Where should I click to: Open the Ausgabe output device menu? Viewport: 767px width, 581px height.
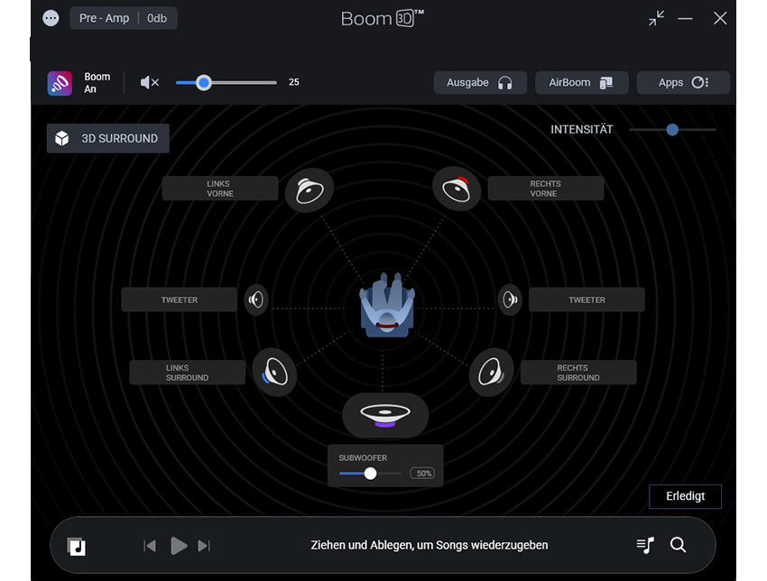pos(480,83)
